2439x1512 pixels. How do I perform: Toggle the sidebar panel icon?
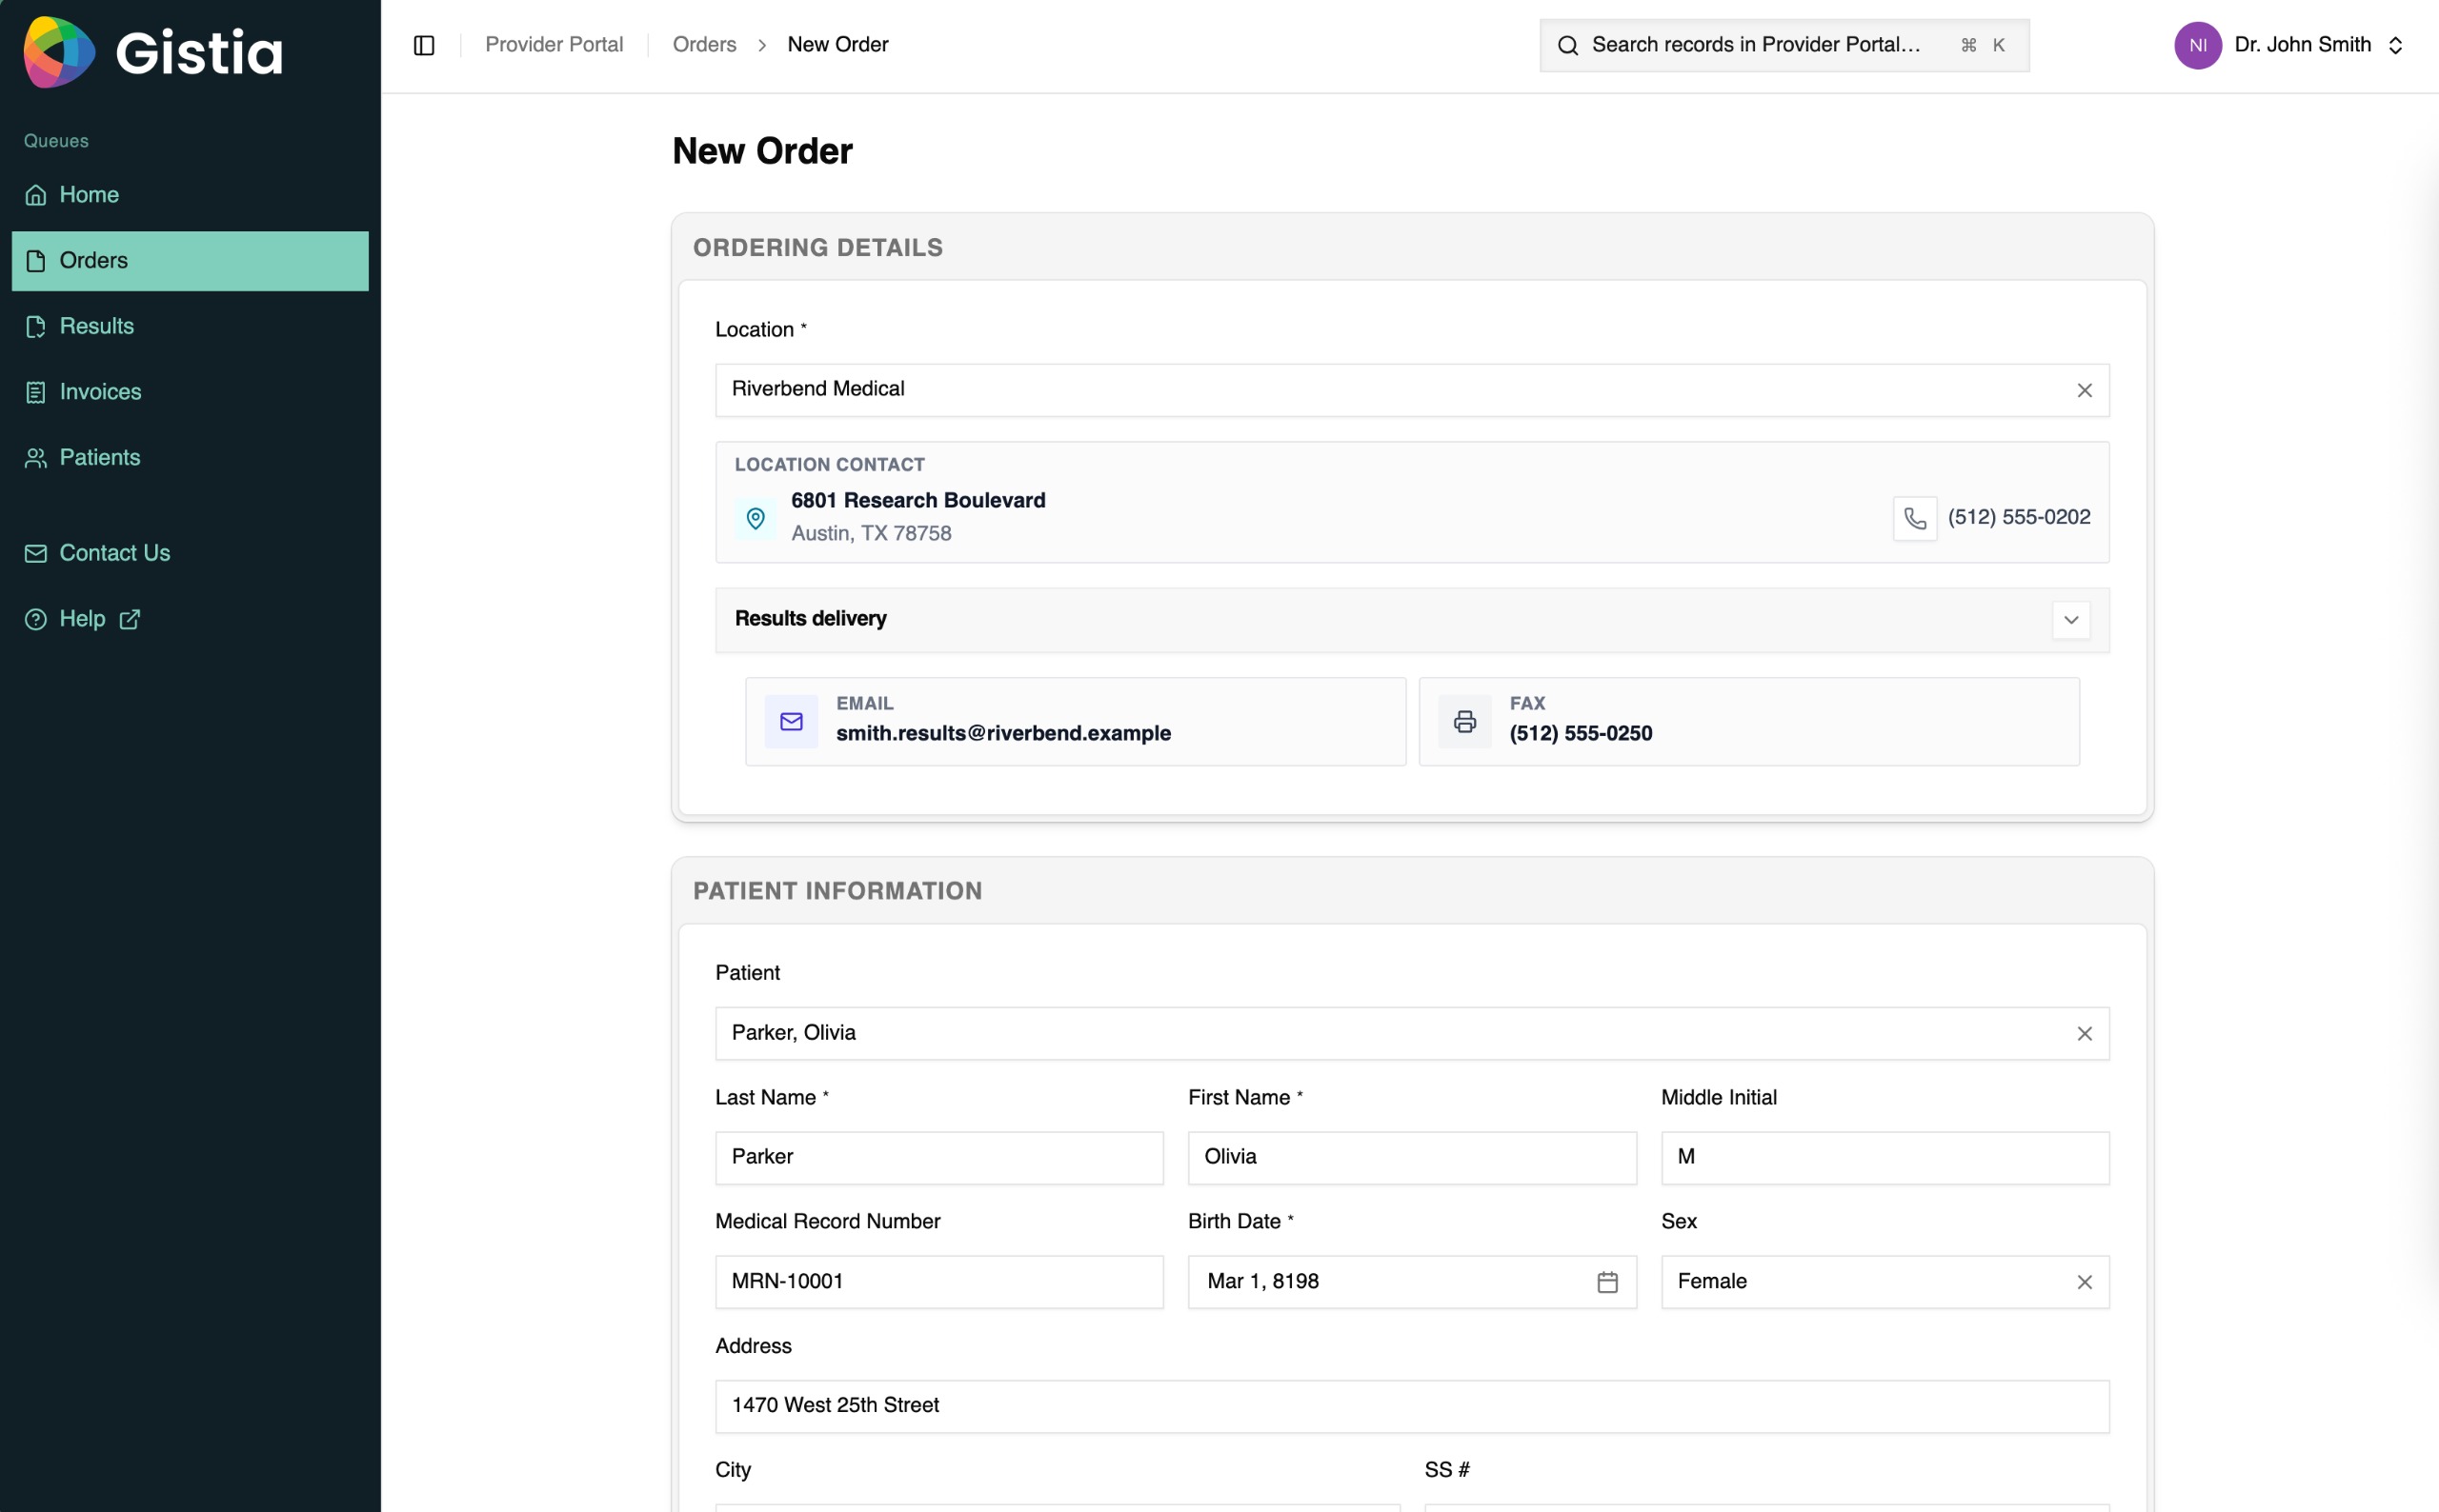424,45
